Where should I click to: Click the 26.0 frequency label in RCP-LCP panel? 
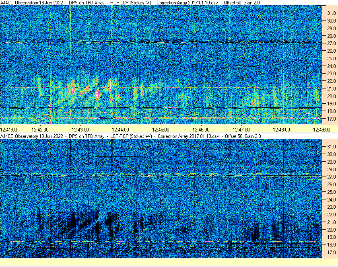(x=332, y=51)
